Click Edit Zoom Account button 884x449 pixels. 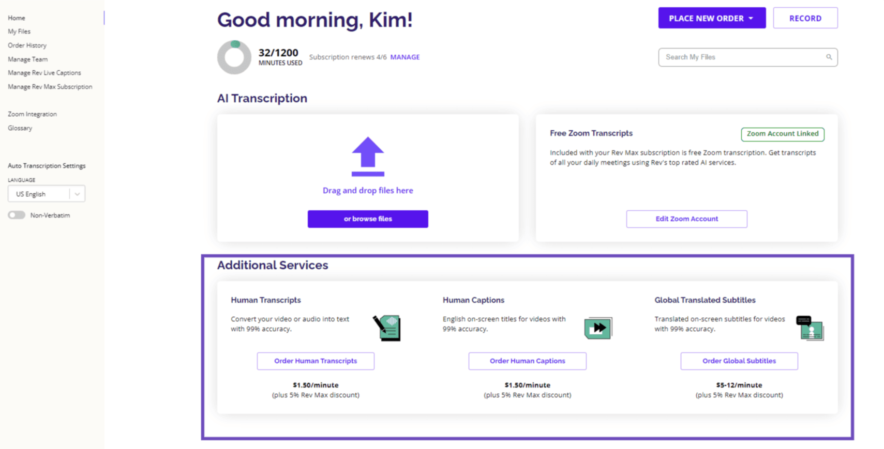pyautogui.click(x=686, y=219)
